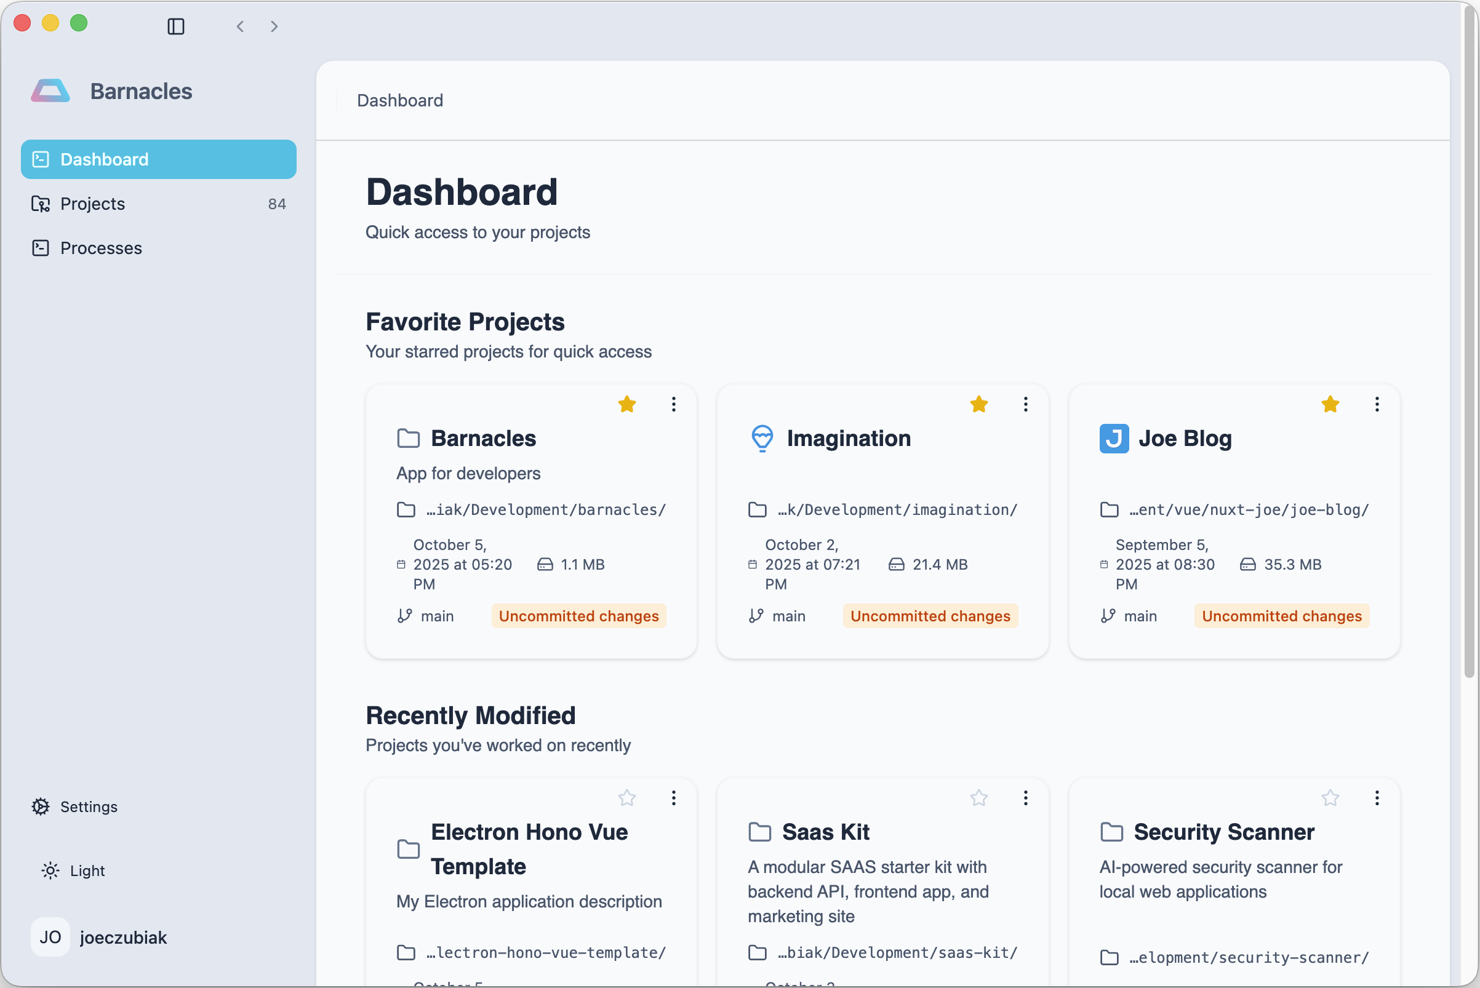Star the Electron Hono Vue Template project
Image resolution: width=1480 pixels, height=988 pixels.
click(x=627, y=799)
